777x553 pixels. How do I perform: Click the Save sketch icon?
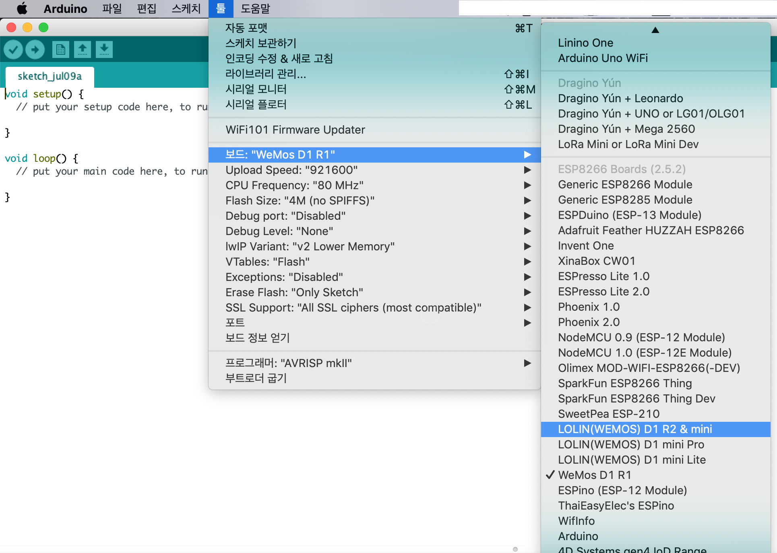click(104, 50)
